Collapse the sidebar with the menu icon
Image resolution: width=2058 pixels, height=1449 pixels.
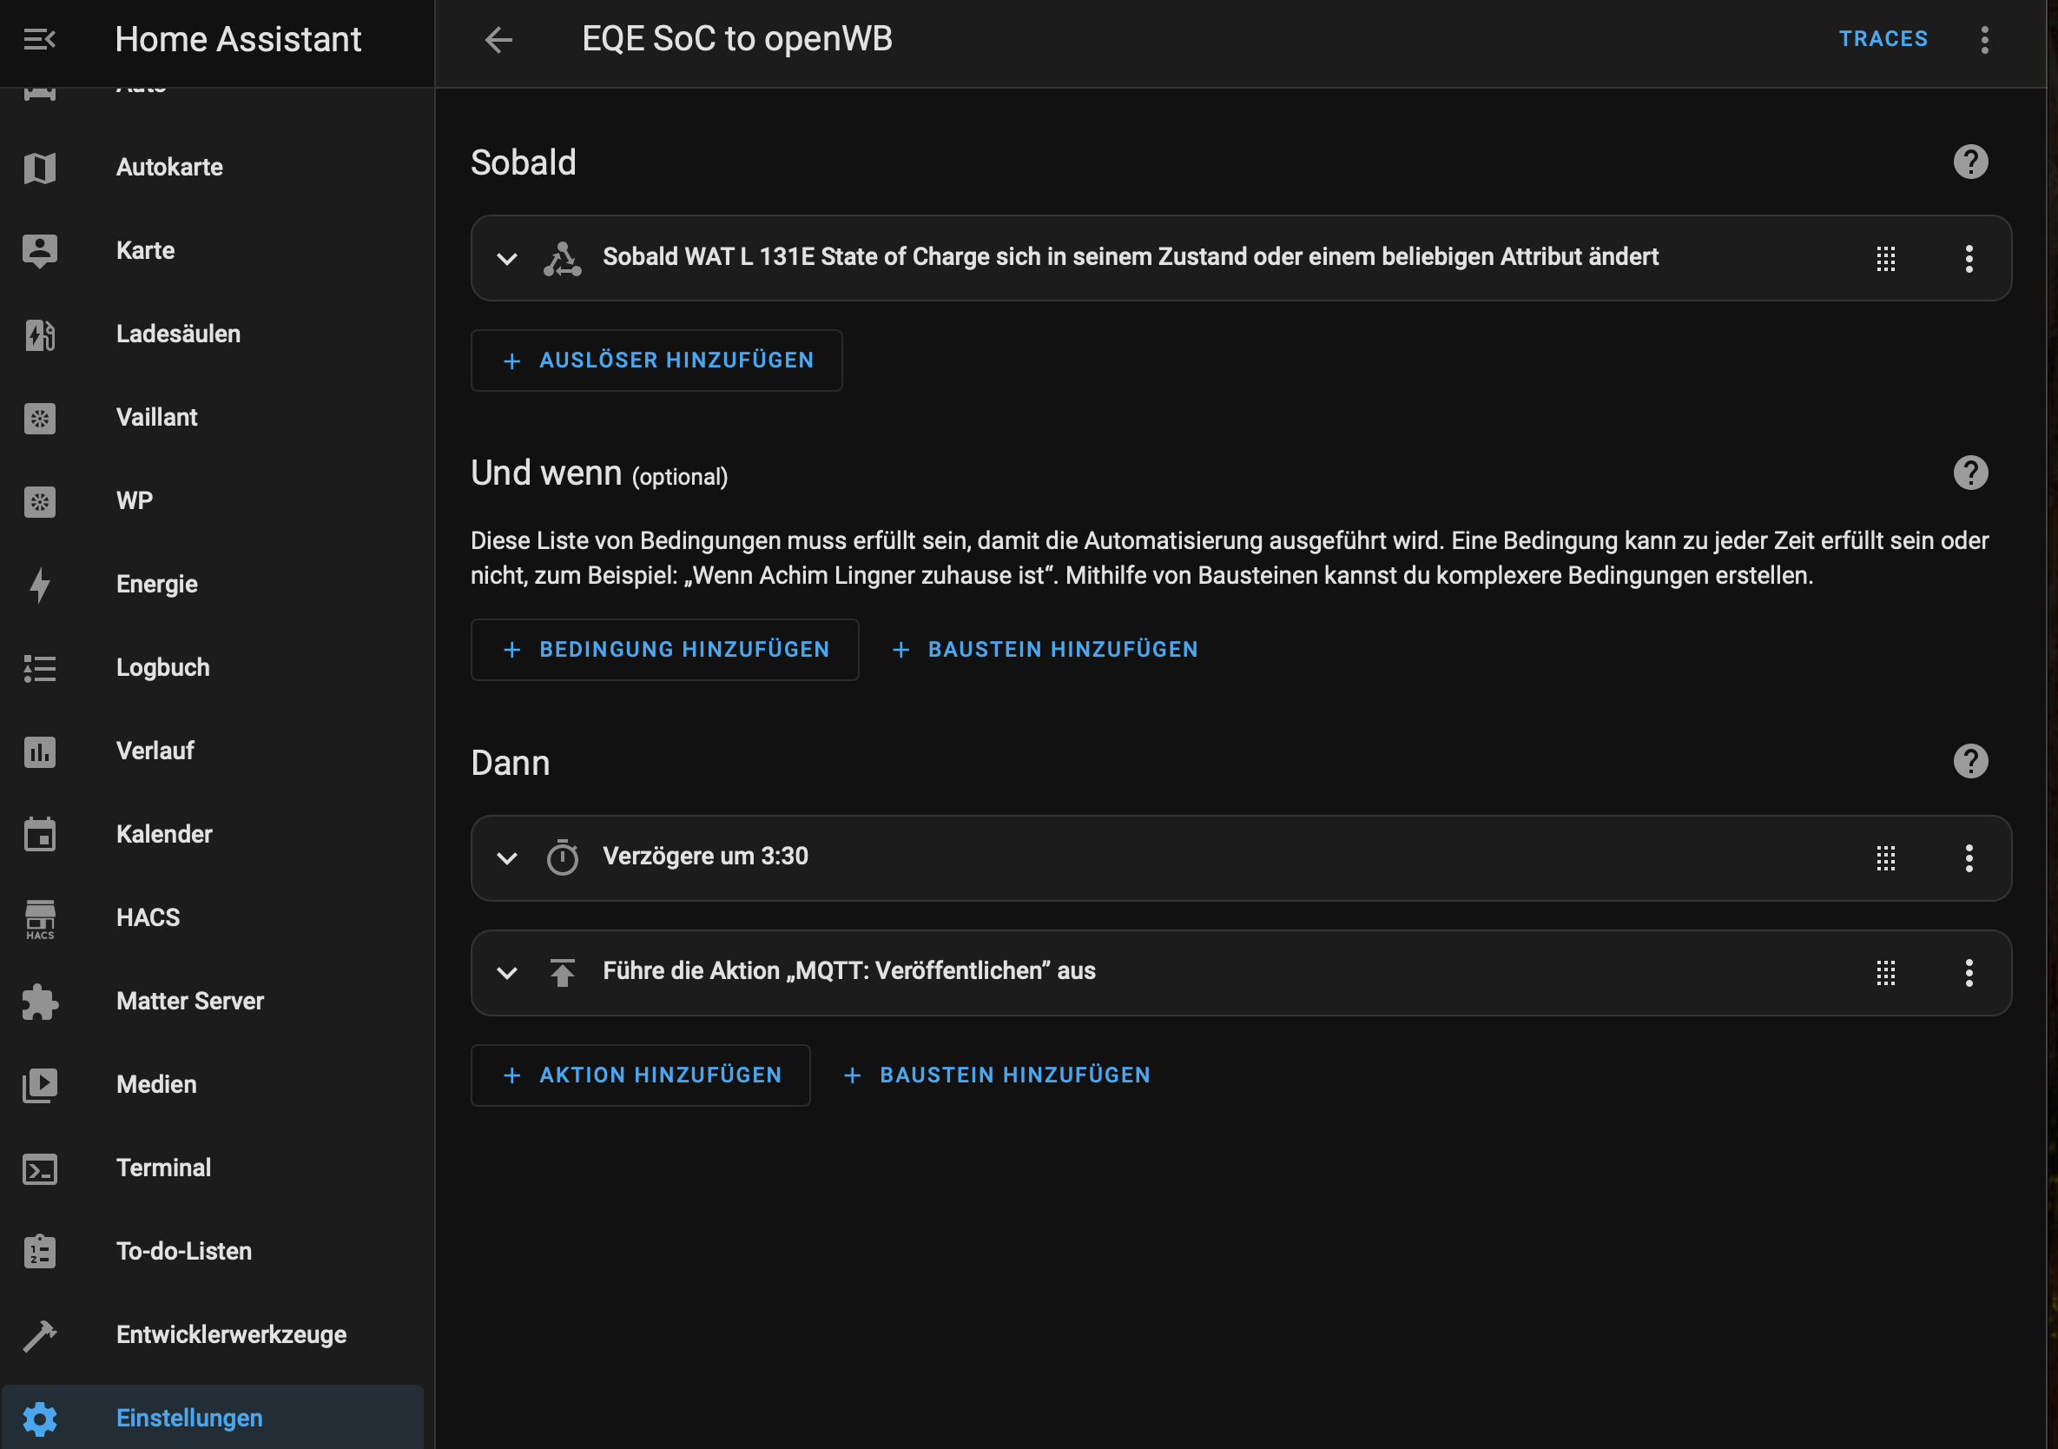(x=39, y=39)
